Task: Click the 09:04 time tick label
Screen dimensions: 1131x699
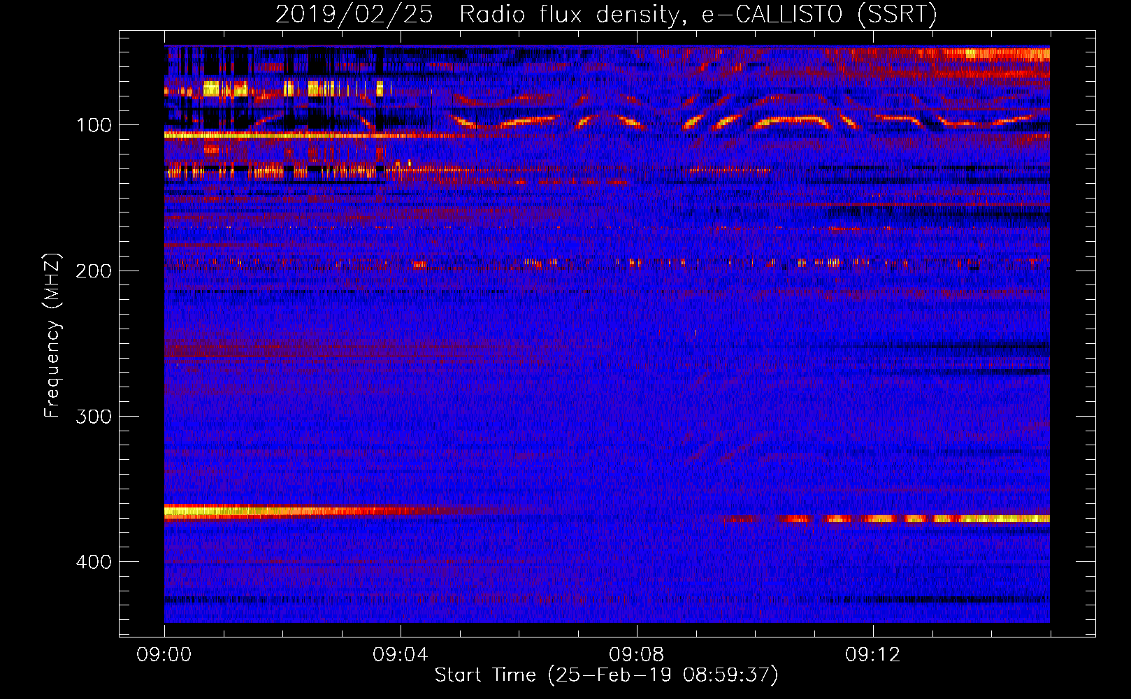Action: click(x=401, y=655)
